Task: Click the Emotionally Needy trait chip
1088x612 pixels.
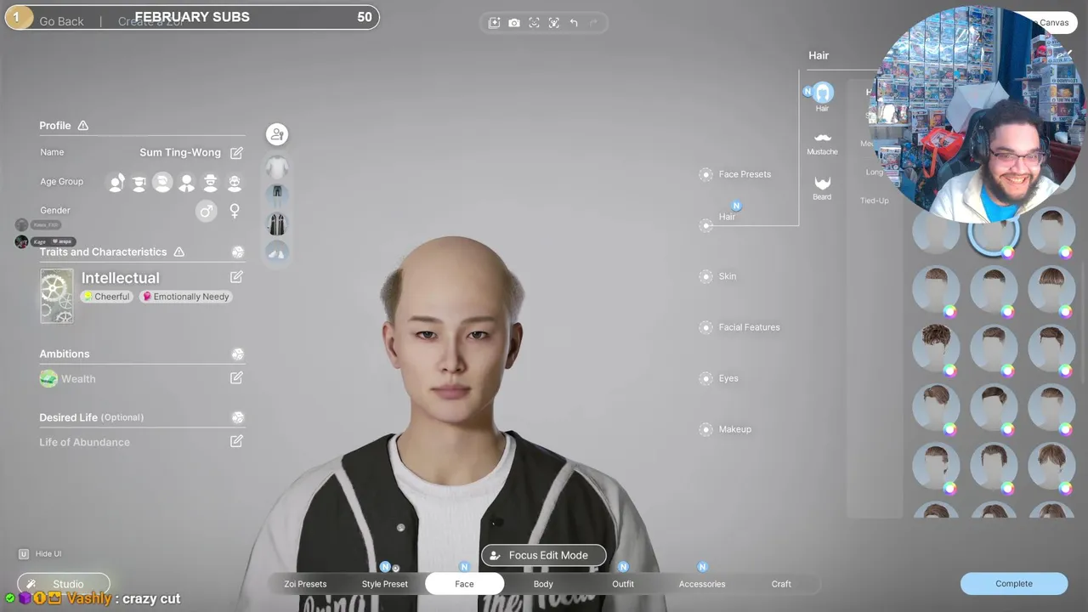Action: click(185, 297)
